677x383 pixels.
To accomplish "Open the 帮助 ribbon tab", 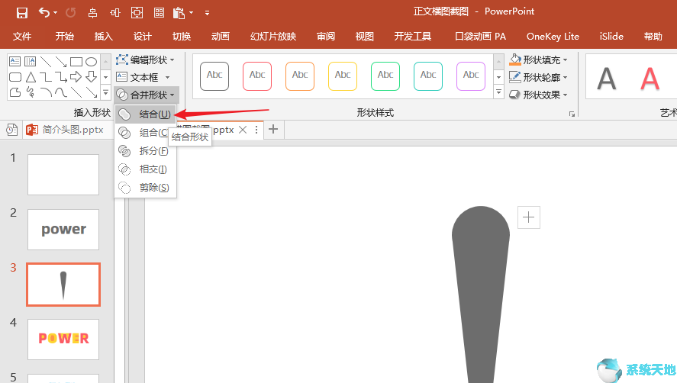I will (x=653, y=37).
